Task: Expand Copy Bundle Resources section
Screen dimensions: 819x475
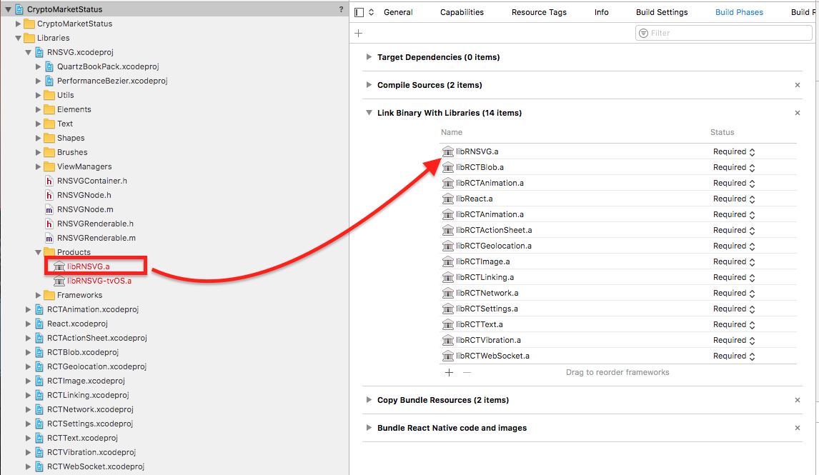Action: pyautogui.click(x=369, y=400)
